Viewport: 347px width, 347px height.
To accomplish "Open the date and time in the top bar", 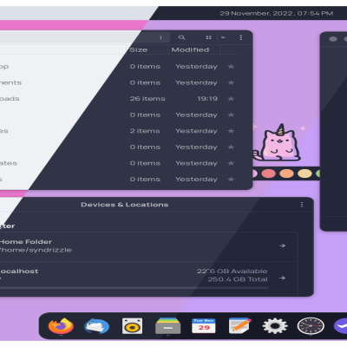I will pyautogui.click(x=277, y=13).
